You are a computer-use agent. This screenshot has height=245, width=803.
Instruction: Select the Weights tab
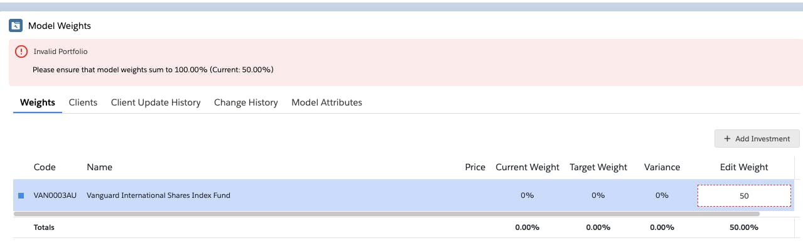pyautogui.click(x=38, y=102)
